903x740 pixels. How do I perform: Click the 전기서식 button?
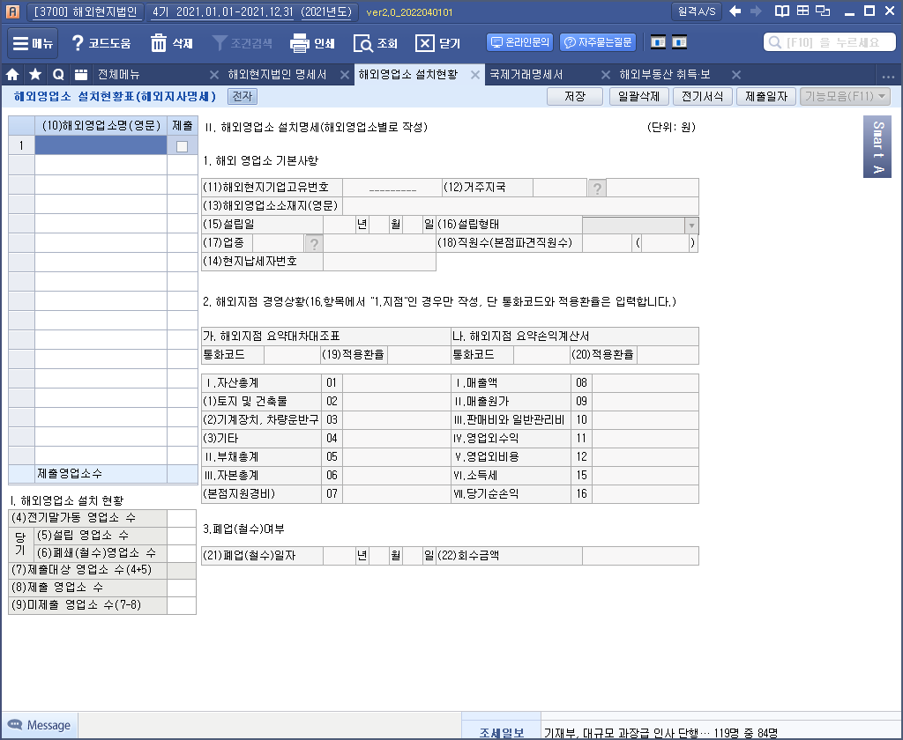pyautogui.click(x=702, y=96)
